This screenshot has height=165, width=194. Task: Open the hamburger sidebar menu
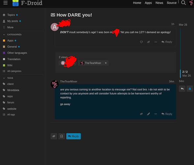[x=5, y=3]
